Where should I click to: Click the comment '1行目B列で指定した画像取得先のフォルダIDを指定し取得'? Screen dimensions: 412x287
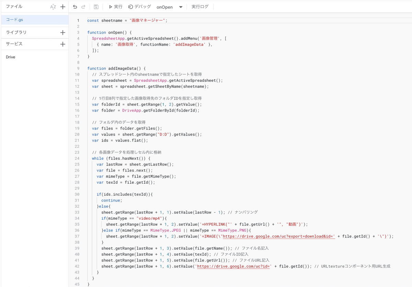pos(147,98)
